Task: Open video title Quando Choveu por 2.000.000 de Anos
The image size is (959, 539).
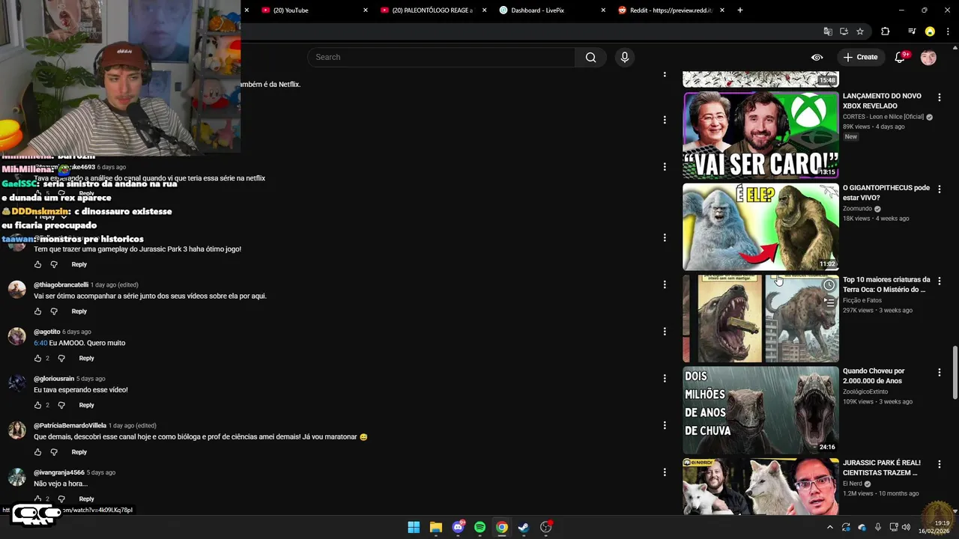Action: point(874,376)
